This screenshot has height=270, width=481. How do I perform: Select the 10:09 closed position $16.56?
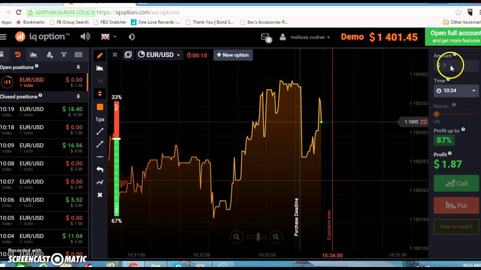point(43,147)
